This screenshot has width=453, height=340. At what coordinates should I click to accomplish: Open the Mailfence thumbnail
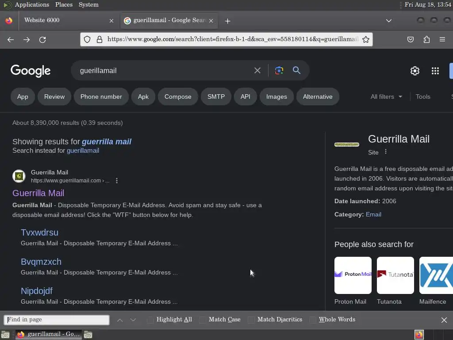(436, 275)
